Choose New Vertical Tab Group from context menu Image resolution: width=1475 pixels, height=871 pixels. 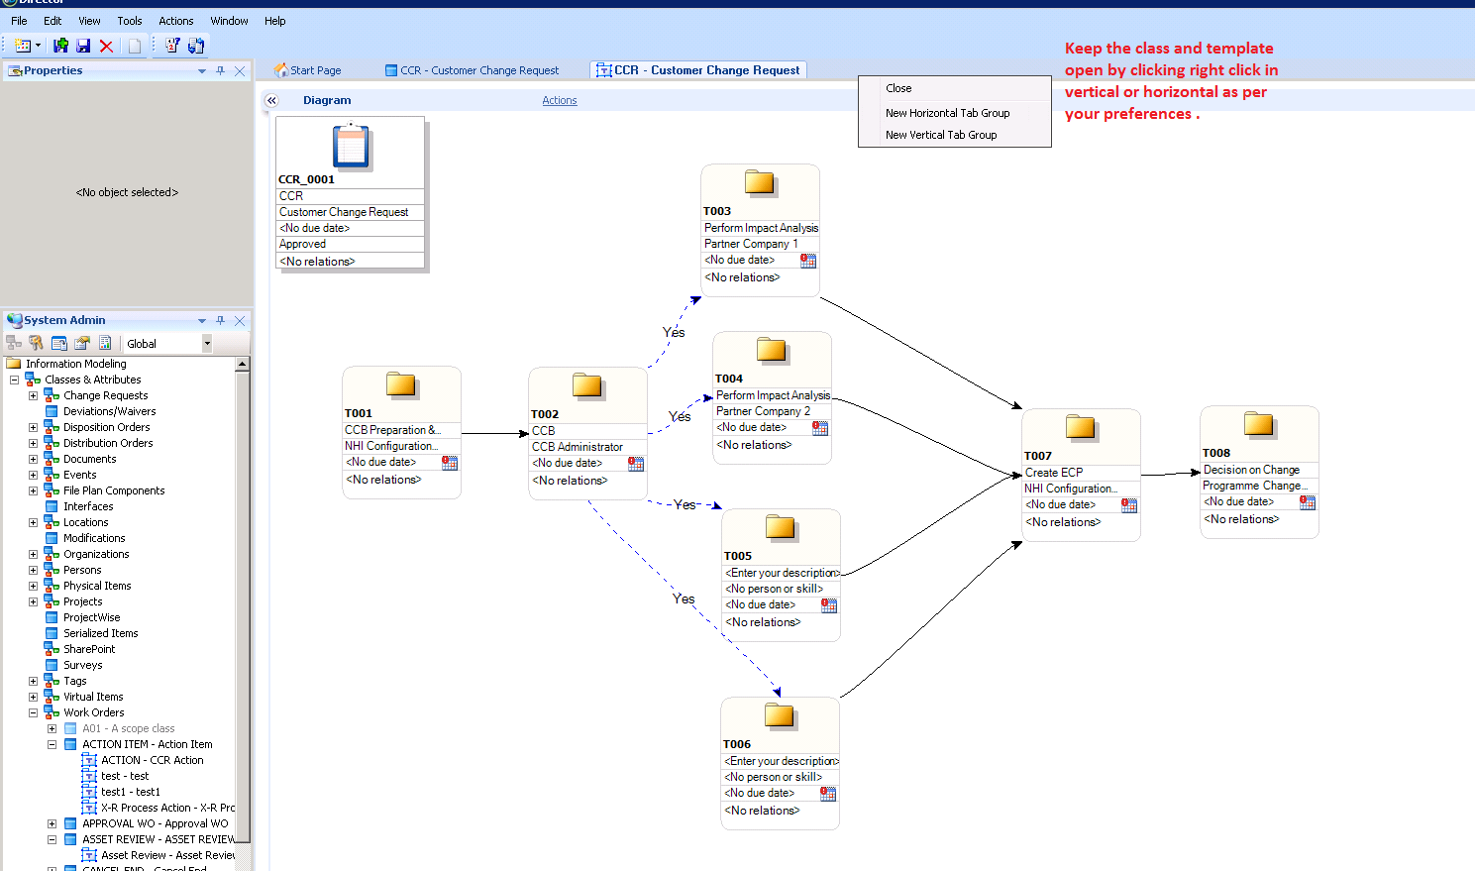click(x=941, y=135)
